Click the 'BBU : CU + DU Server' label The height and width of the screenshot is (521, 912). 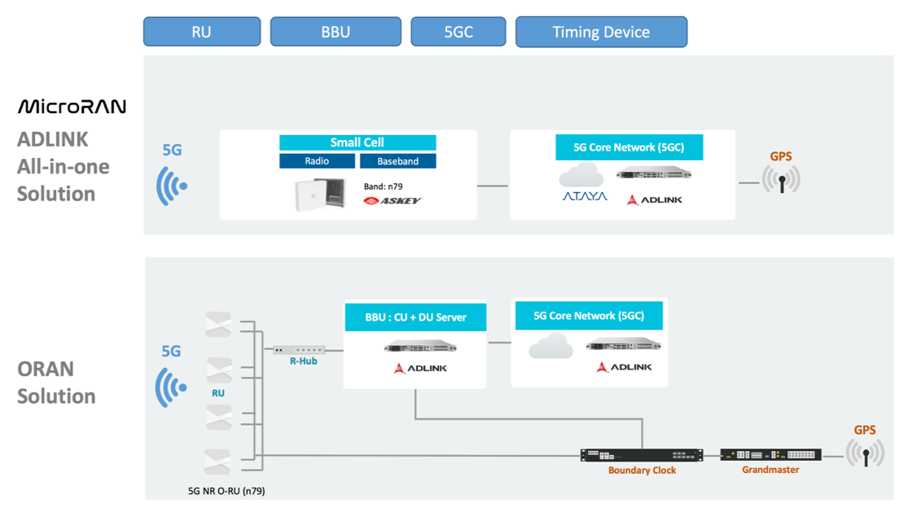(416, 317)
